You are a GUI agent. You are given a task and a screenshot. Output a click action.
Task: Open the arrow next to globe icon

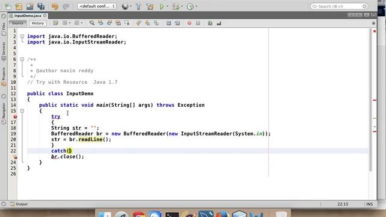[130, 7]
